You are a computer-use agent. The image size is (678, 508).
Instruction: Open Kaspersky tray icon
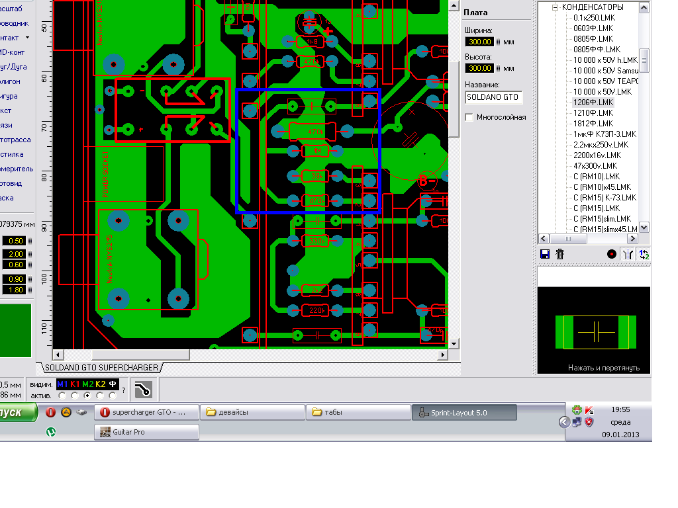(x=589, y=410)
